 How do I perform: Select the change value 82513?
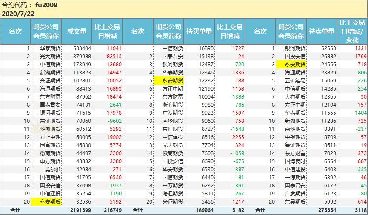pyautogui.click(x=114, y=56)
